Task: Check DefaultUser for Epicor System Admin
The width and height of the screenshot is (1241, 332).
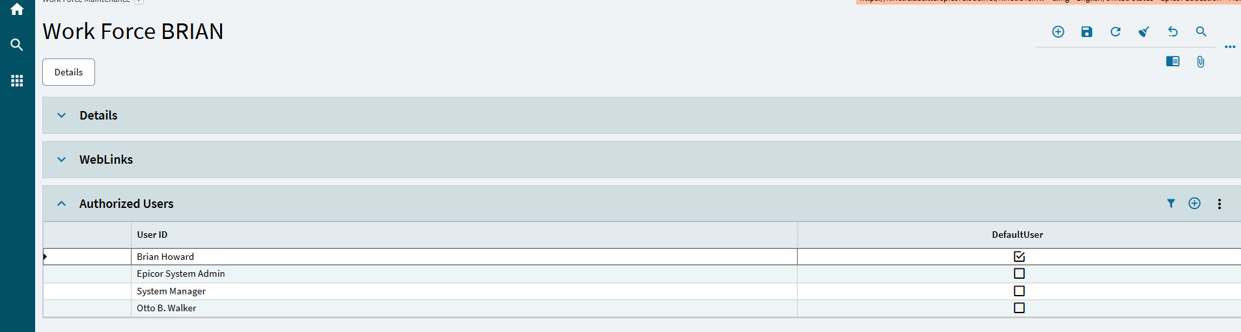Action: 1019,274
